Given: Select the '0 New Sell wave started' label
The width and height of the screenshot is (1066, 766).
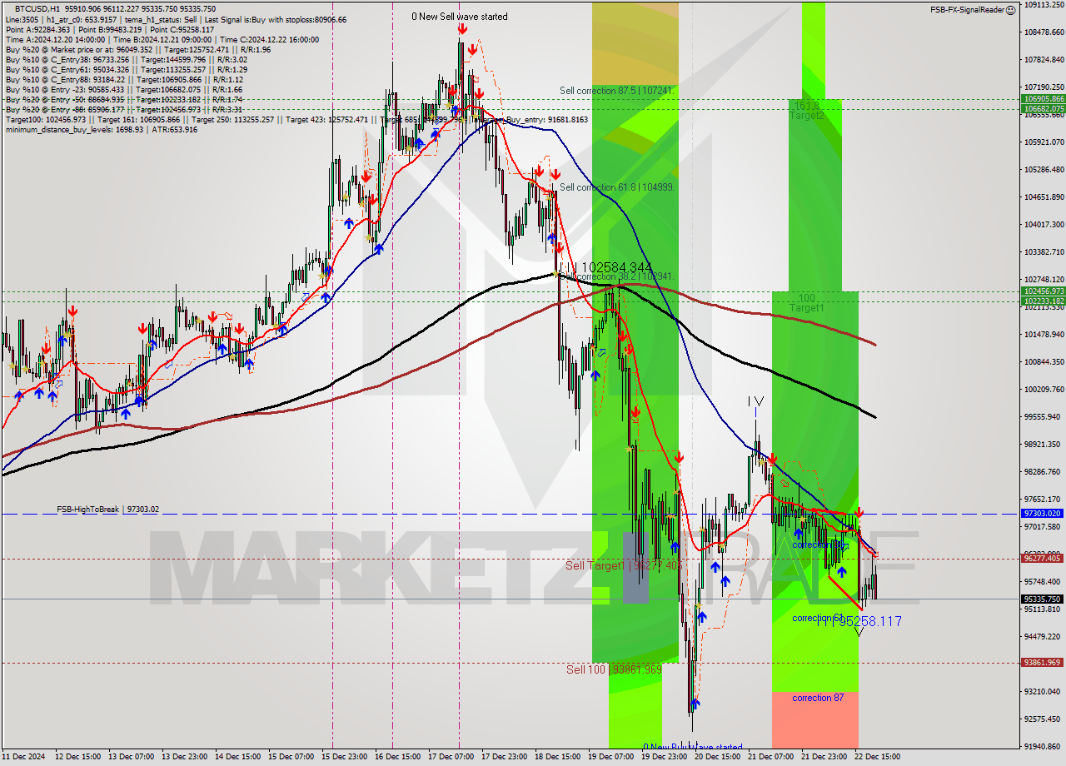Looking at the screenshot, I should (x=460, y=17).
